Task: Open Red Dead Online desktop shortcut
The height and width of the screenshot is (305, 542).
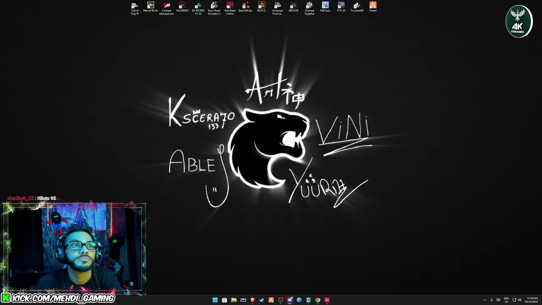Action: pos(230,8)
